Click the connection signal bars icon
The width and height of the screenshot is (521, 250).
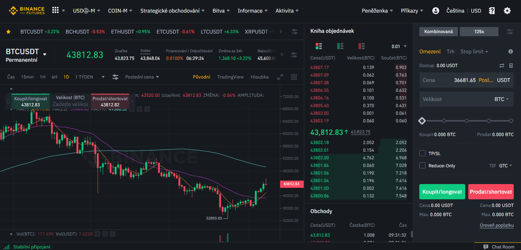coord(6,247)
